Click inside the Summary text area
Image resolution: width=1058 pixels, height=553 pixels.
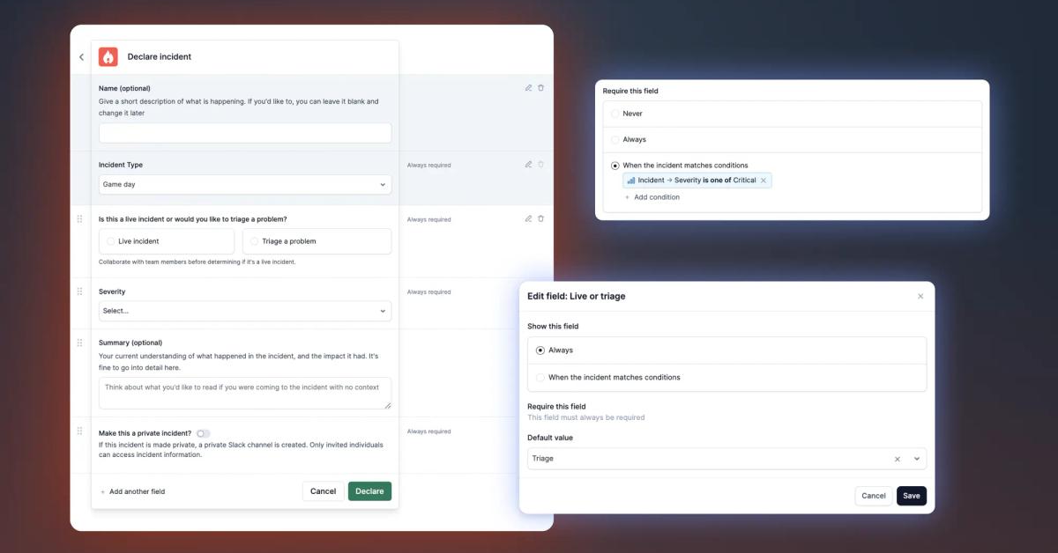(x=244, y=391)
